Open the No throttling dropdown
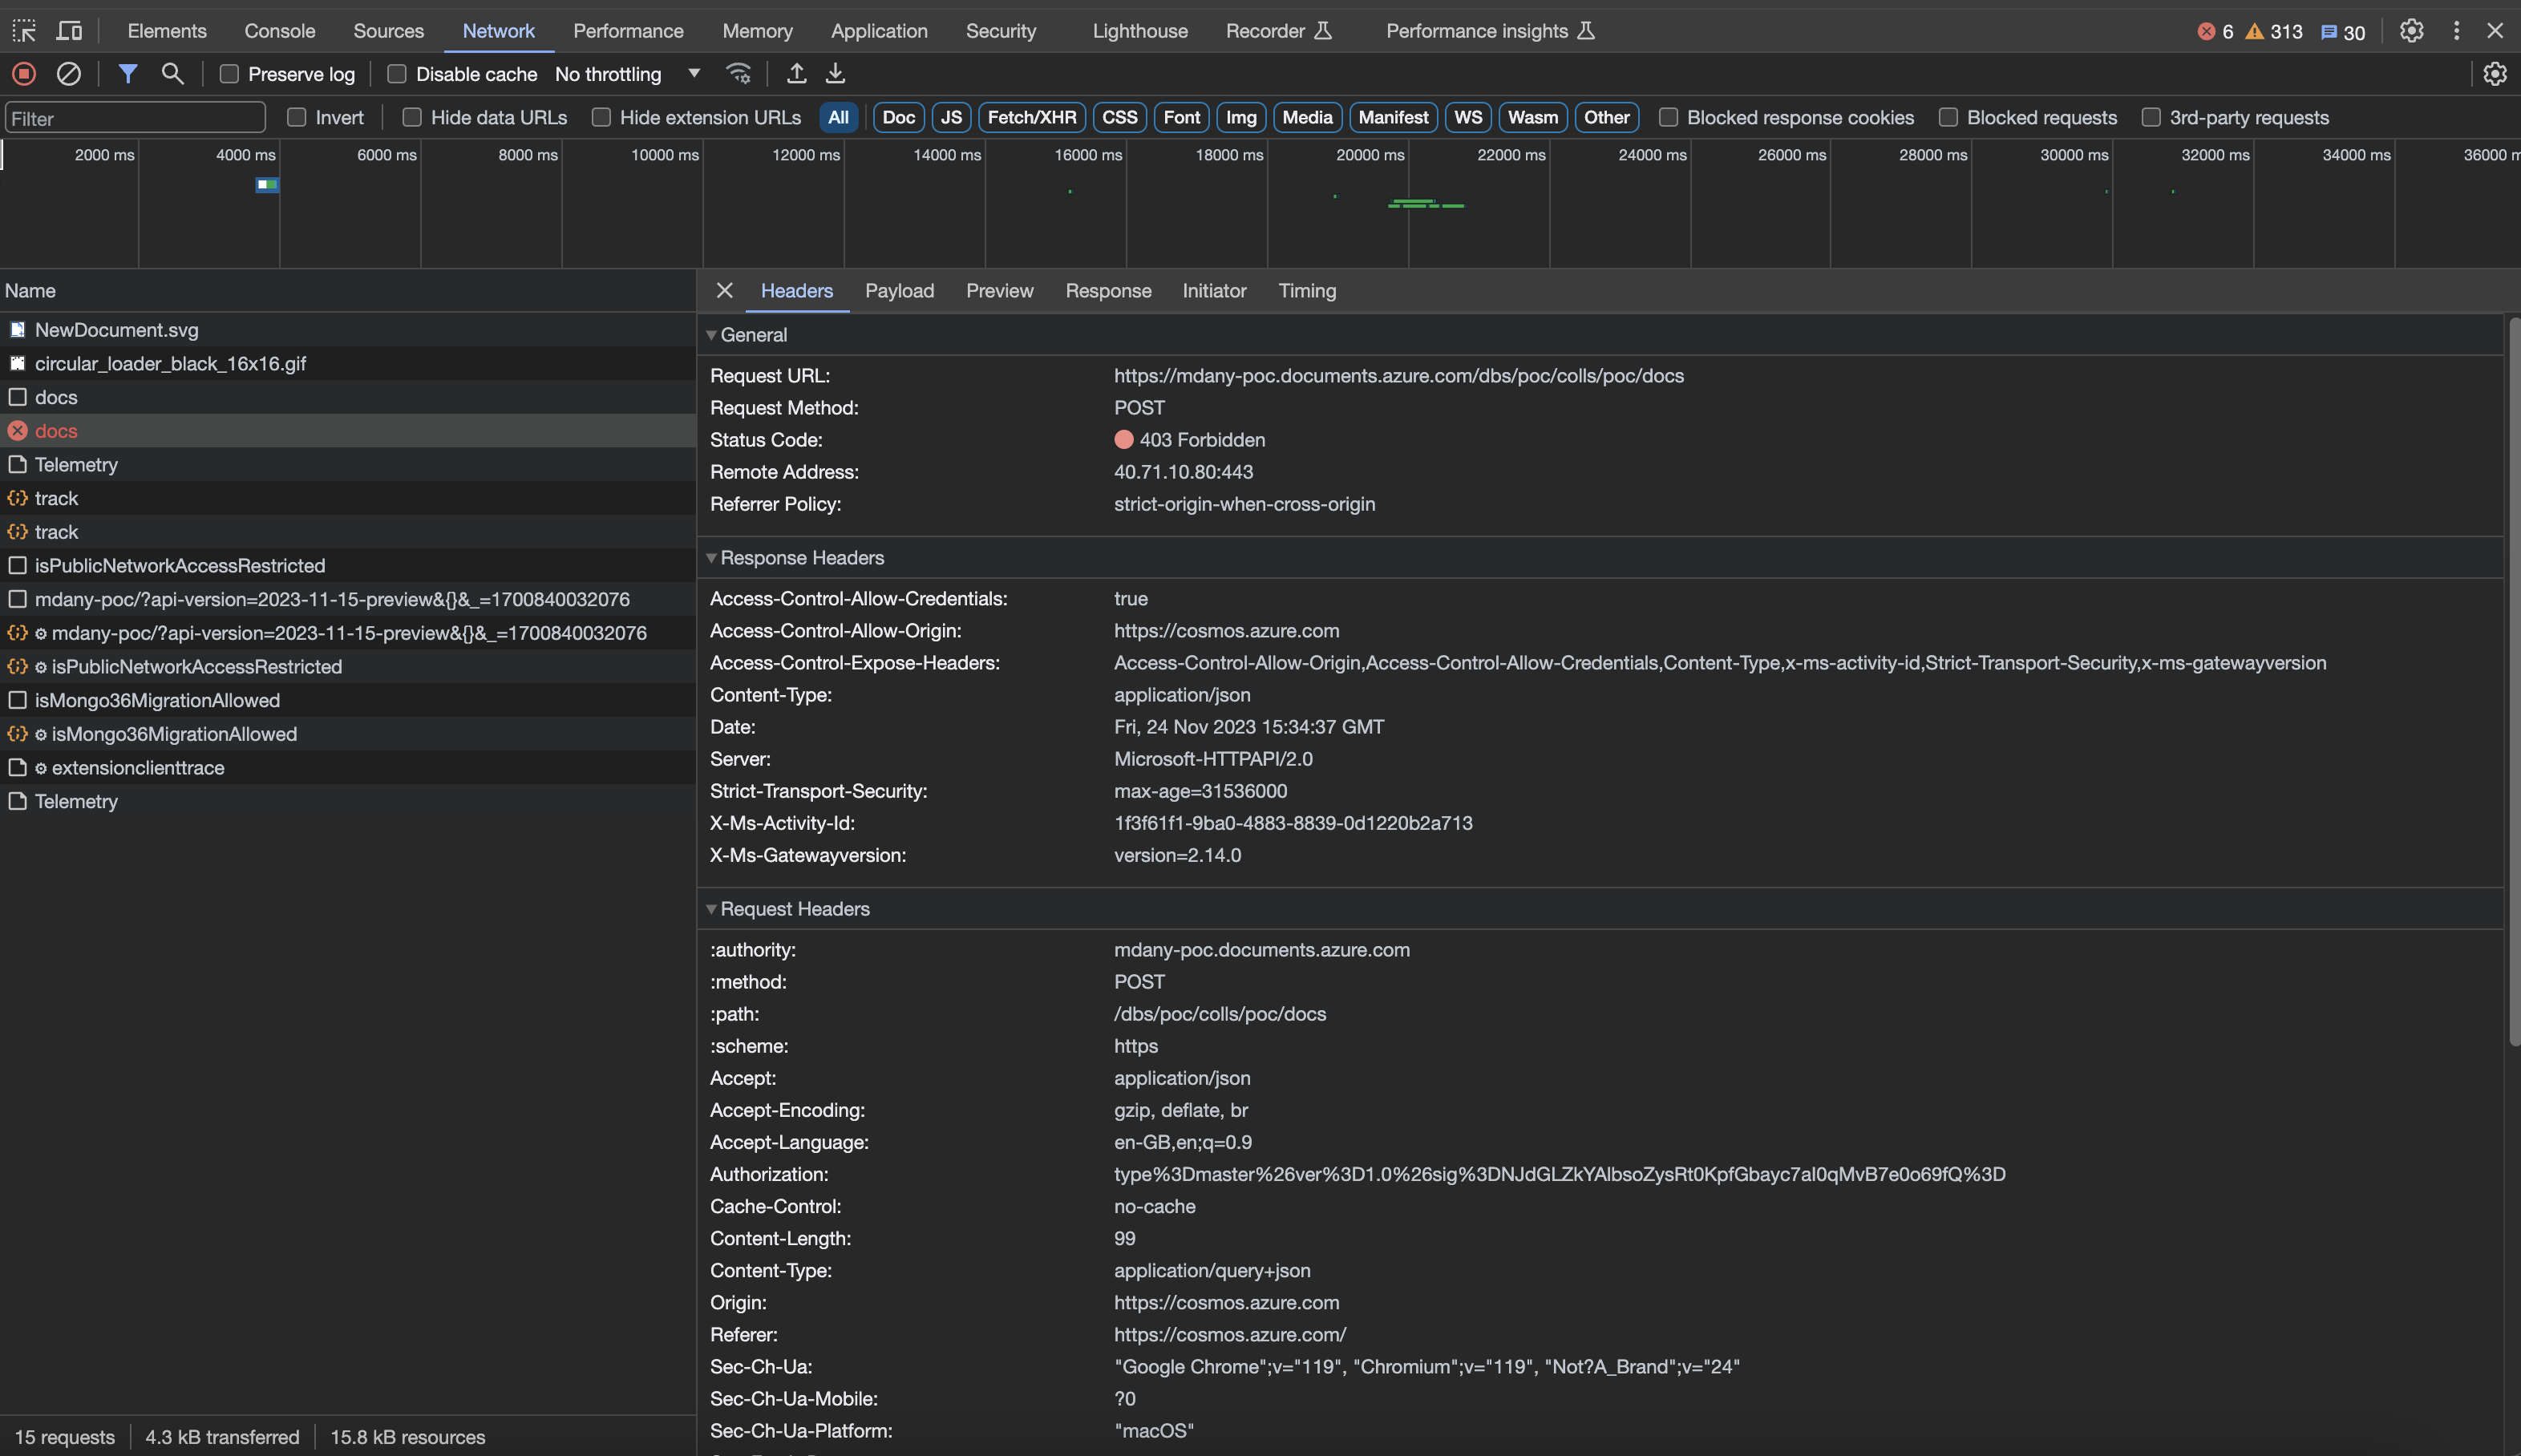This screenshot has width=2521, height=1456. tap(627, 74)
